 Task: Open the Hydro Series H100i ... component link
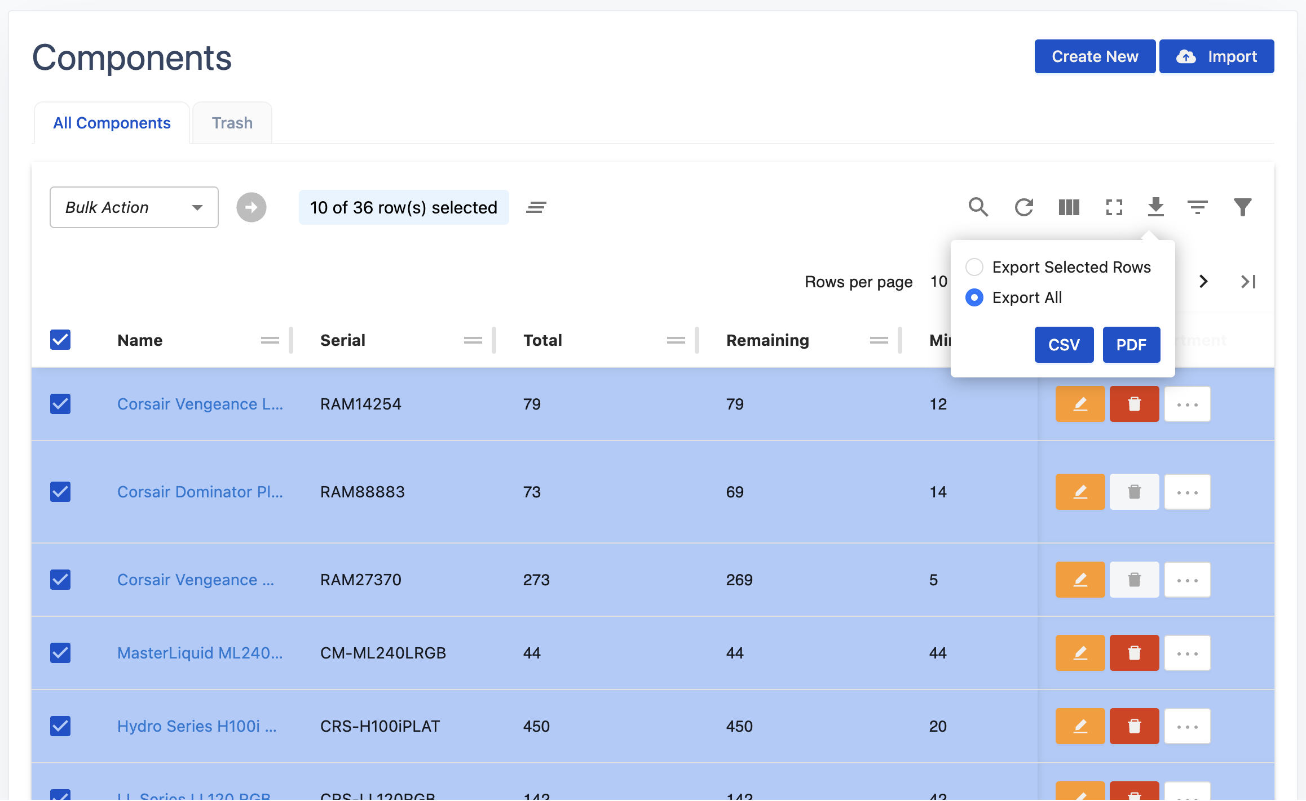tap(197, 726)
